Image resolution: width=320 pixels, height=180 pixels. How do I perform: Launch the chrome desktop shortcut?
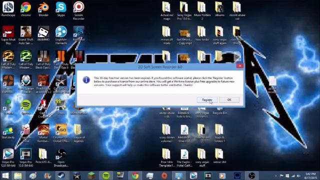25,9
